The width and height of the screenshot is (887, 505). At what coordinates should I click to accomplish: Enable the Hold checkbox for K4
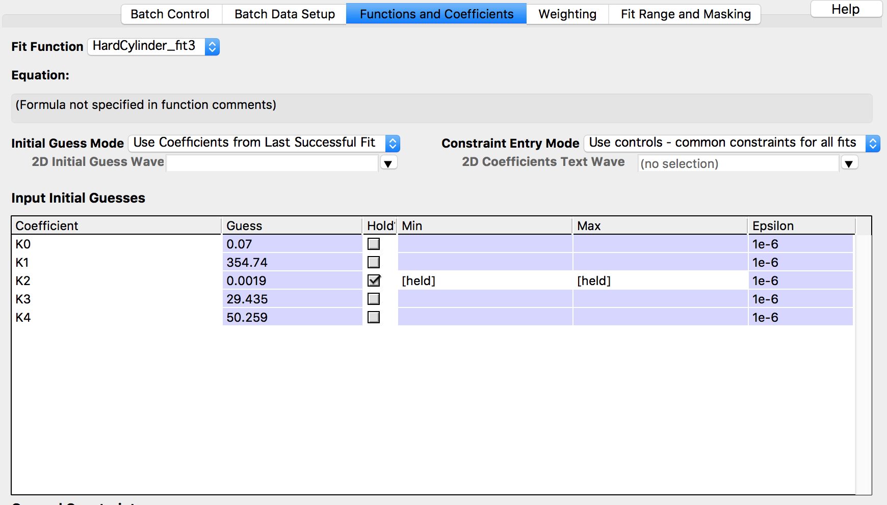(374, 317)
